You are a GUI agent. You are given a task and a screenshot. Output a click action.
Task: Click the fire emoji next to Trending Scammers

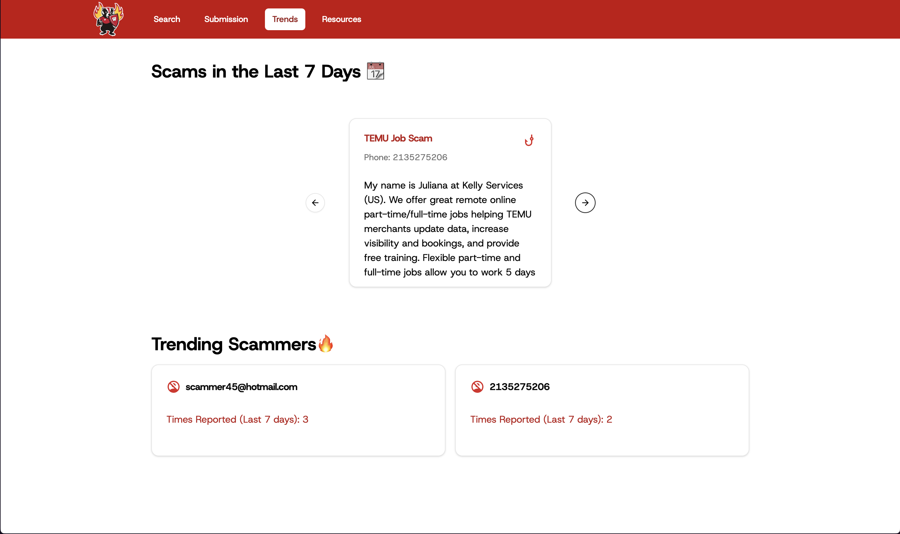click(x=326, y=344)
